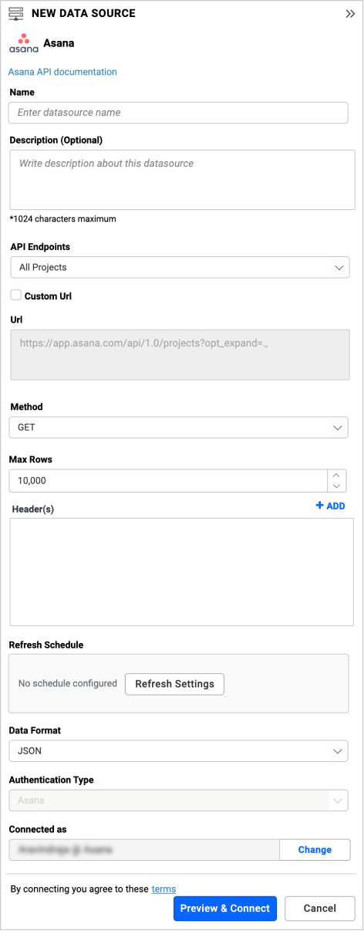The width and height of the screenshot is (364, 931).
Task: Increase Max Rows with up arrow
Action: click(x=337, y=476)
